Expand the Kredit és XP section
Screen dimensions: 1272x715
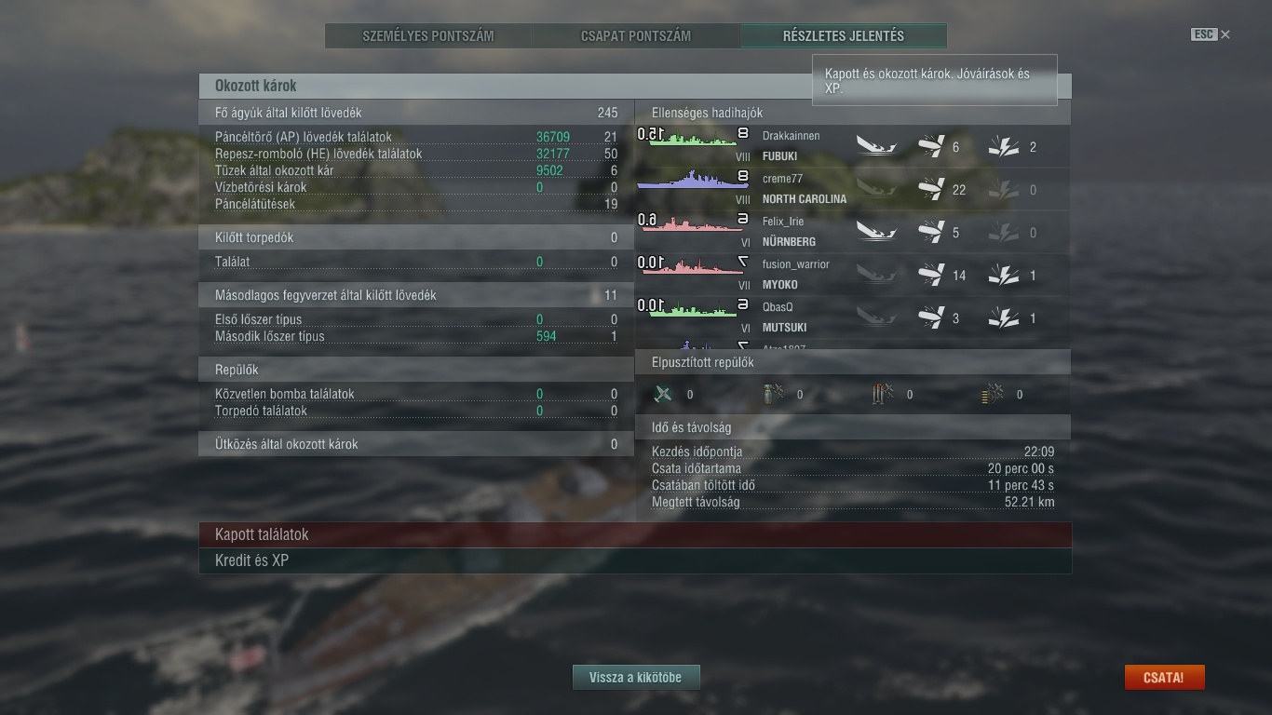(x=635, y=560)
